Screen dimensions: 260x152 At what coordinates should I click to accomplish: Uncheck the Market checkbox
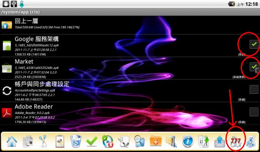click(x=254, y=66)
